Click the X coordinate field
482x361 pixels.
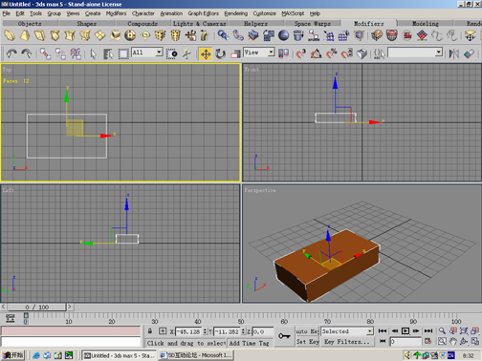point(188,331)
